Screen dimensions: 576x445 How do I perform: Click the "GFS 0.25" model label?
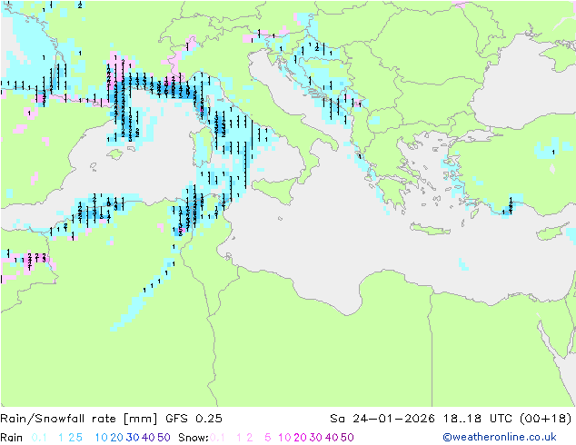click(x=194, y=419)
